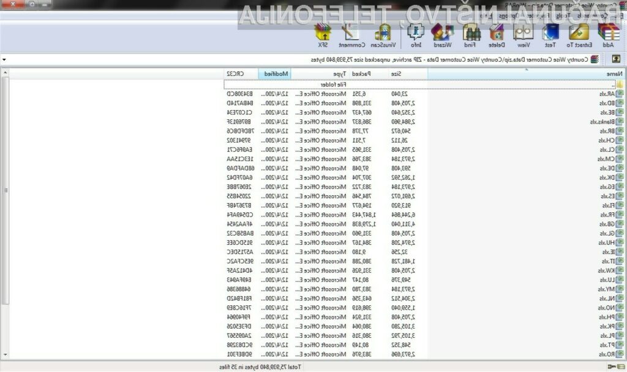Select the IE.xls file name
Screen dimensions: 627x372
(609, 252)
